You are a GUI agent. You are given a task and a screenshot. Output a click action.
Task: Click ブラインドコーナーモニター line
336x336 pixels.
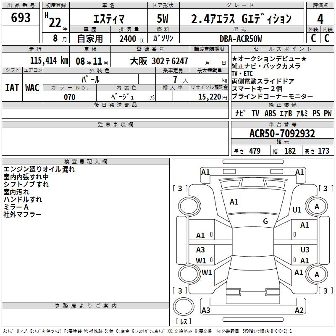pos(272,97)
